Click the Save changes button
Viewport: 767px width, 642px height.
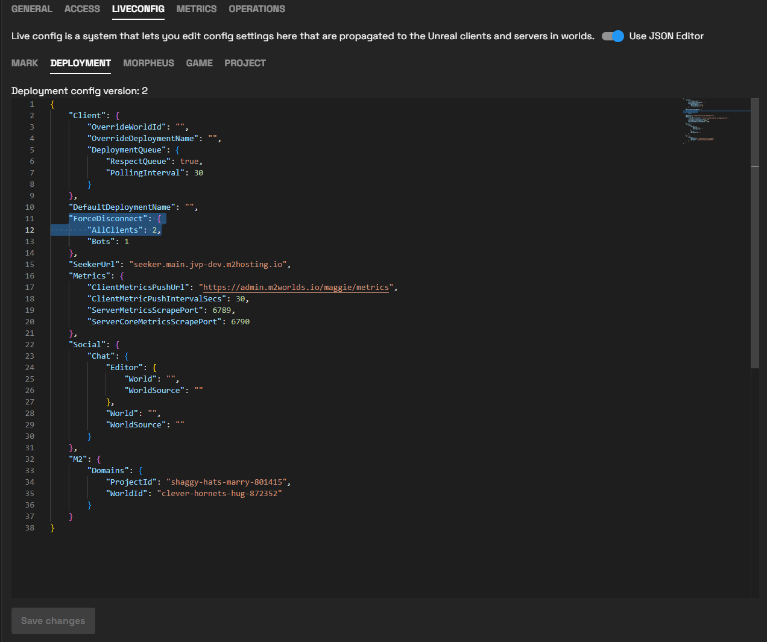[53, 621]
